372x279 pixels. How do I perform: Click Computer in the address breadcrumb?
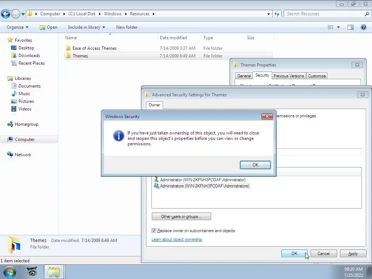[50, 14]
